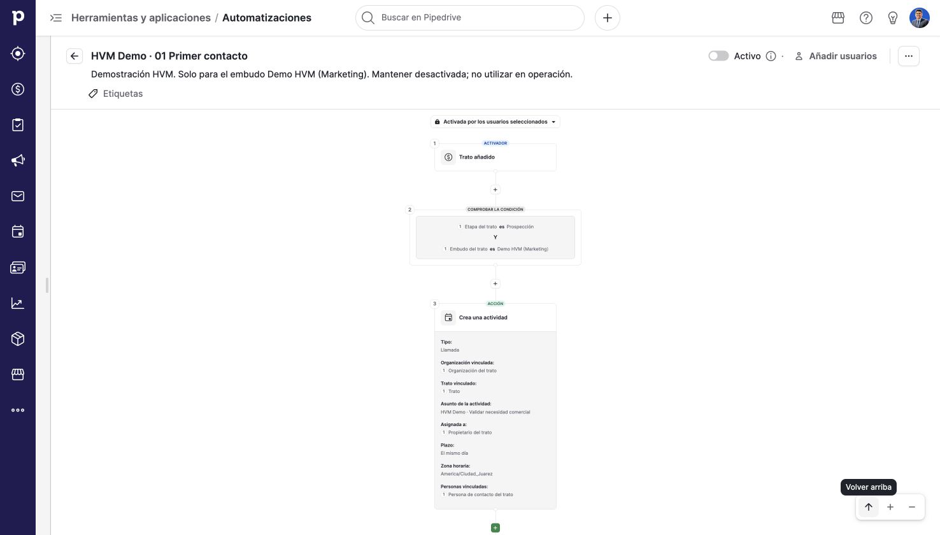Click the sidebar resize handle
The width and height of the screenshot is (940, 535).
point(47,285)
